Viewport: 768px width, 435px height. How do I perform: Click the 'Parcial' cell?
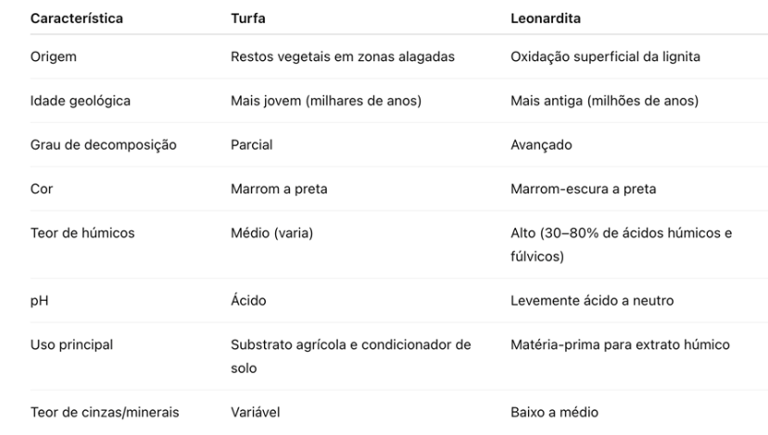coord(251,145)
